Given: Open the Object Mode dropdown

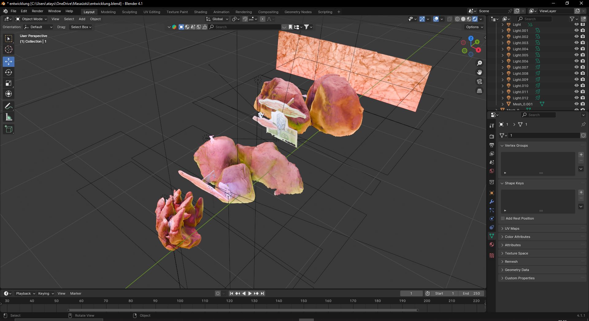Looking at the screenshot, I should (x=31, y=19).
